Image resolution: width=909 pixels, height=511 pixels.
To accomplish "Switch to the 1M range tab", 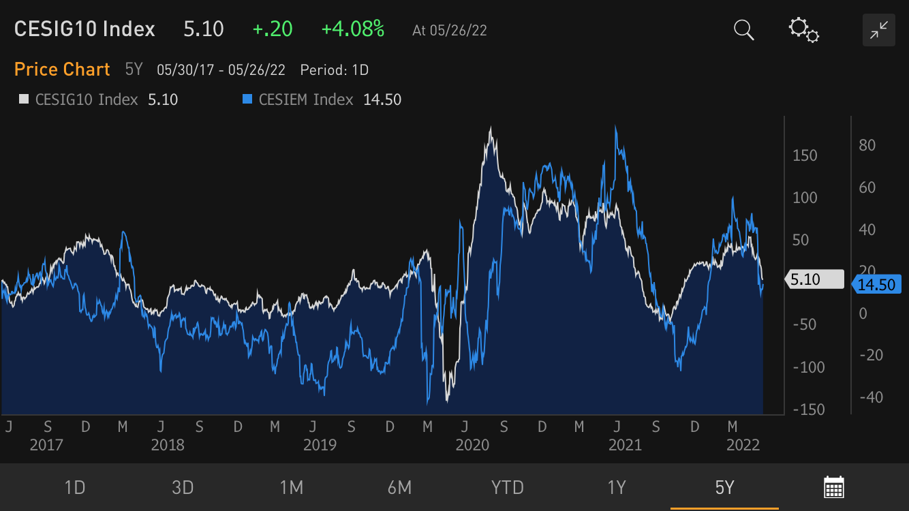I will click(291, 488).
